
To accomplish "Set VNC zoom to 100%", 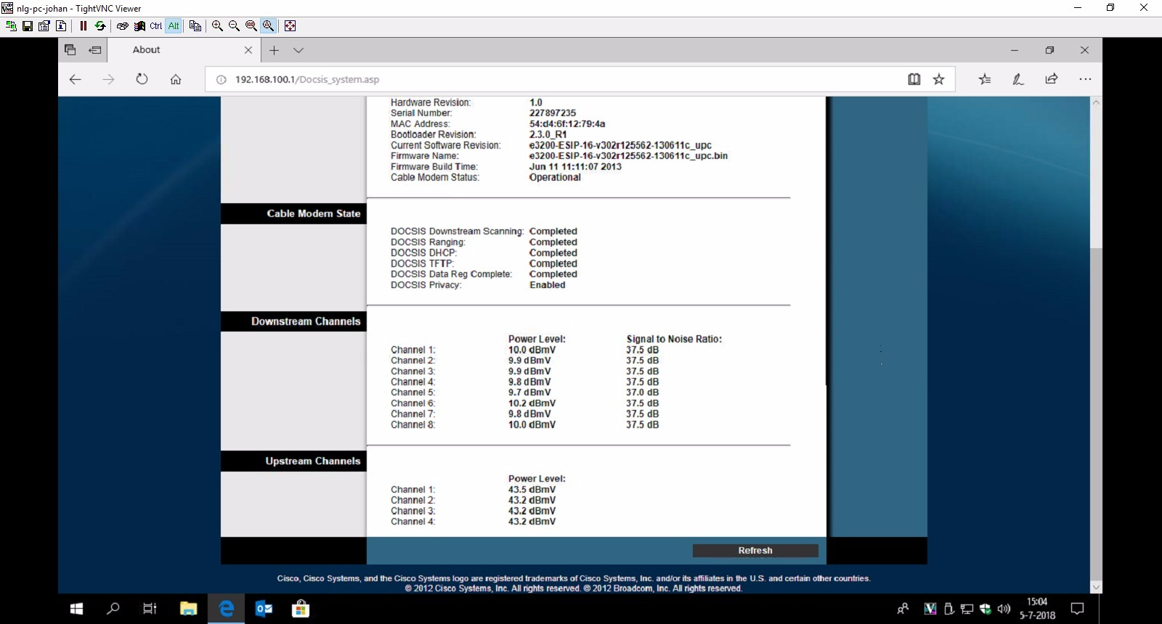I will coord(251,26).
